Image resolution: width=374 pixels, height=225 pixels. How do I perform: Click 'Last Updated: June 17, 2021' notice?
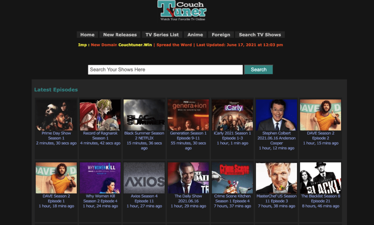pos(240,45)
